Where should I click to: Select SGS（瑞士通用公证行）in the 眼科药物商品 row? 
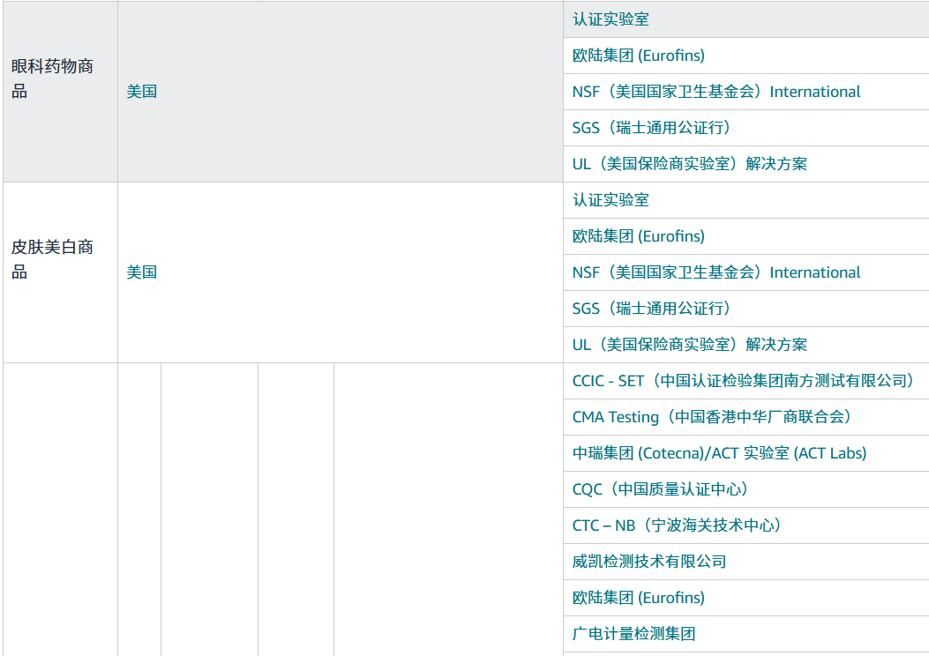pos(651,128)
